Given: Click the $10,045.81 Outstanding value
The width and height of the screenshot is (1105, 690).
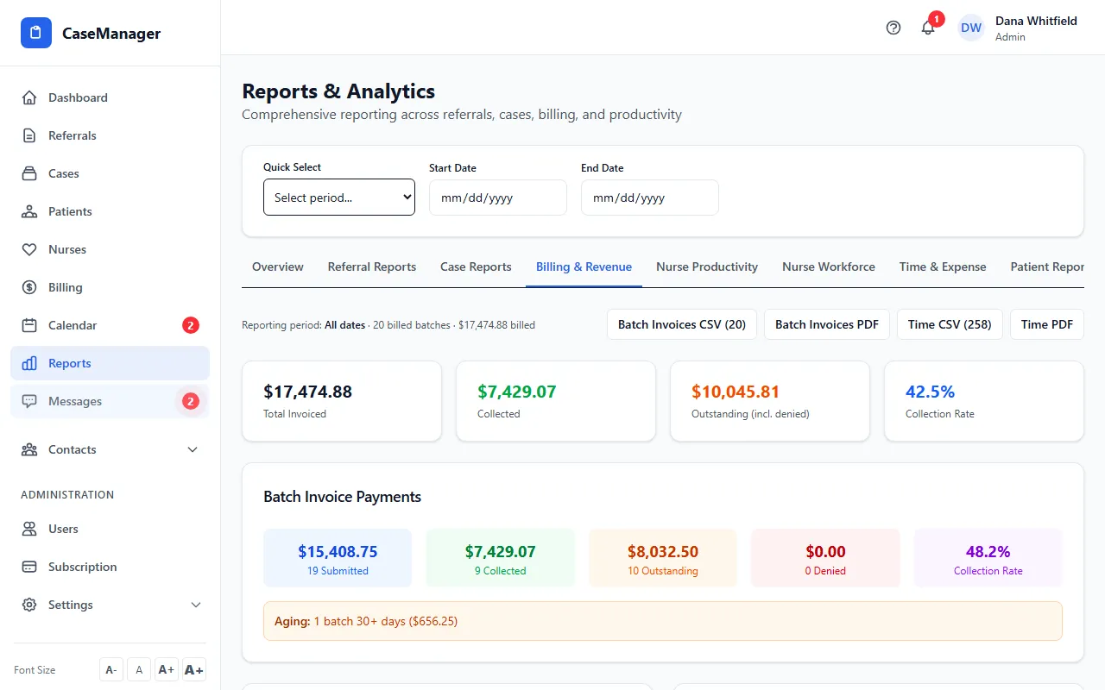Looking at the screenshot, I should click(x=736, y=392).
